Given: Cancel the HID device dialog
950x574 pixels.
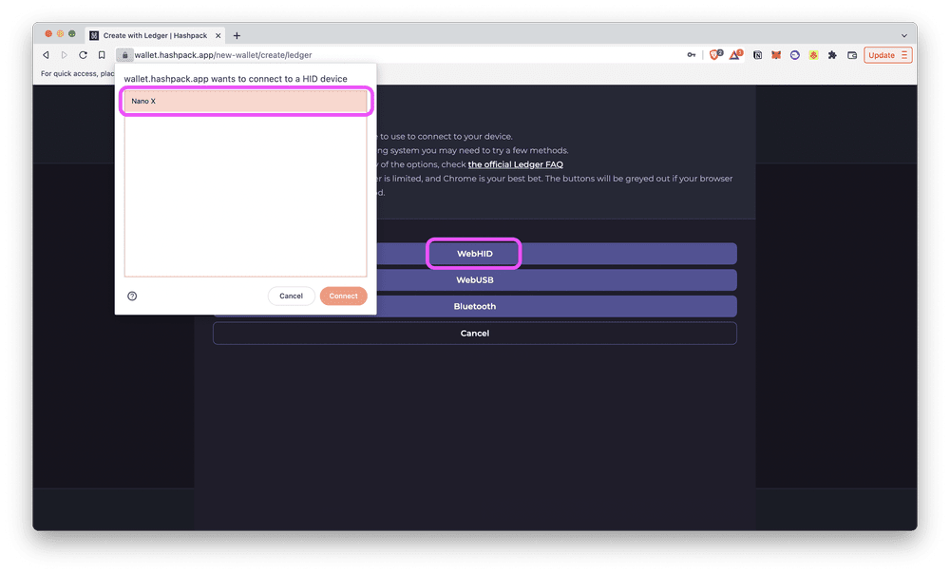Looking at the screenshot, I should click(x=291, y=296).
